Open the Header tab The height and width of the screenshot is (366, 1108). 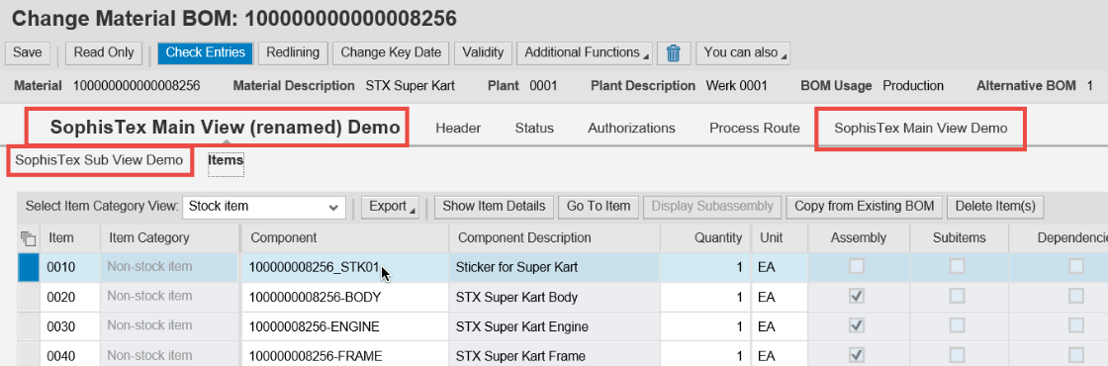click(x=458, y=128)
